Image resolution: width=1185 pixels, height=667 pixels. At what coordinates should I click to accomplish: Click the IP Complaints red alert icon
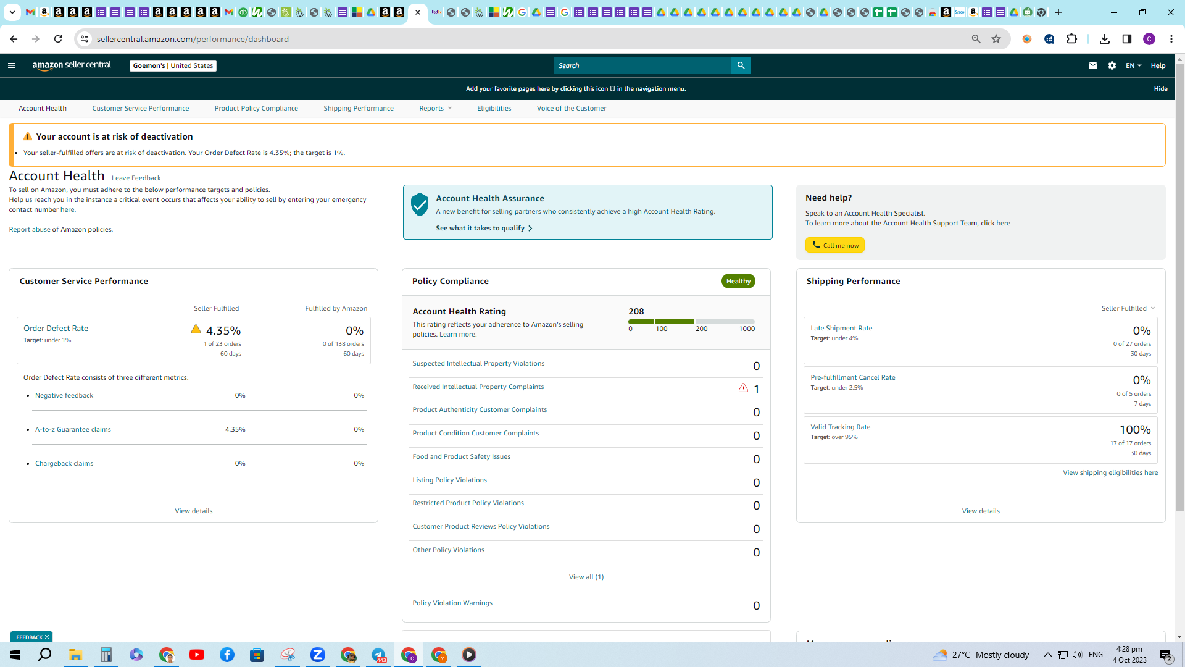743,388
